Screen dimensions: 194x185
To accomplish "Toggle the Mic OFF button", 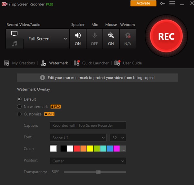I will tap(94, 39).
